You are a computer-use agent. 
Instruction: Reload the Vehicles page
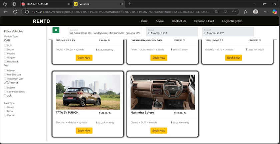[x=15, y=12]
